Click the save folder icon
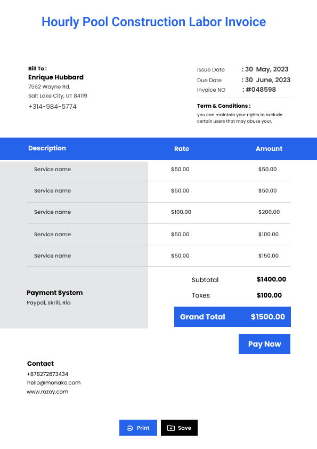Viewport: 317px width, 449px height. coord(171,428)
